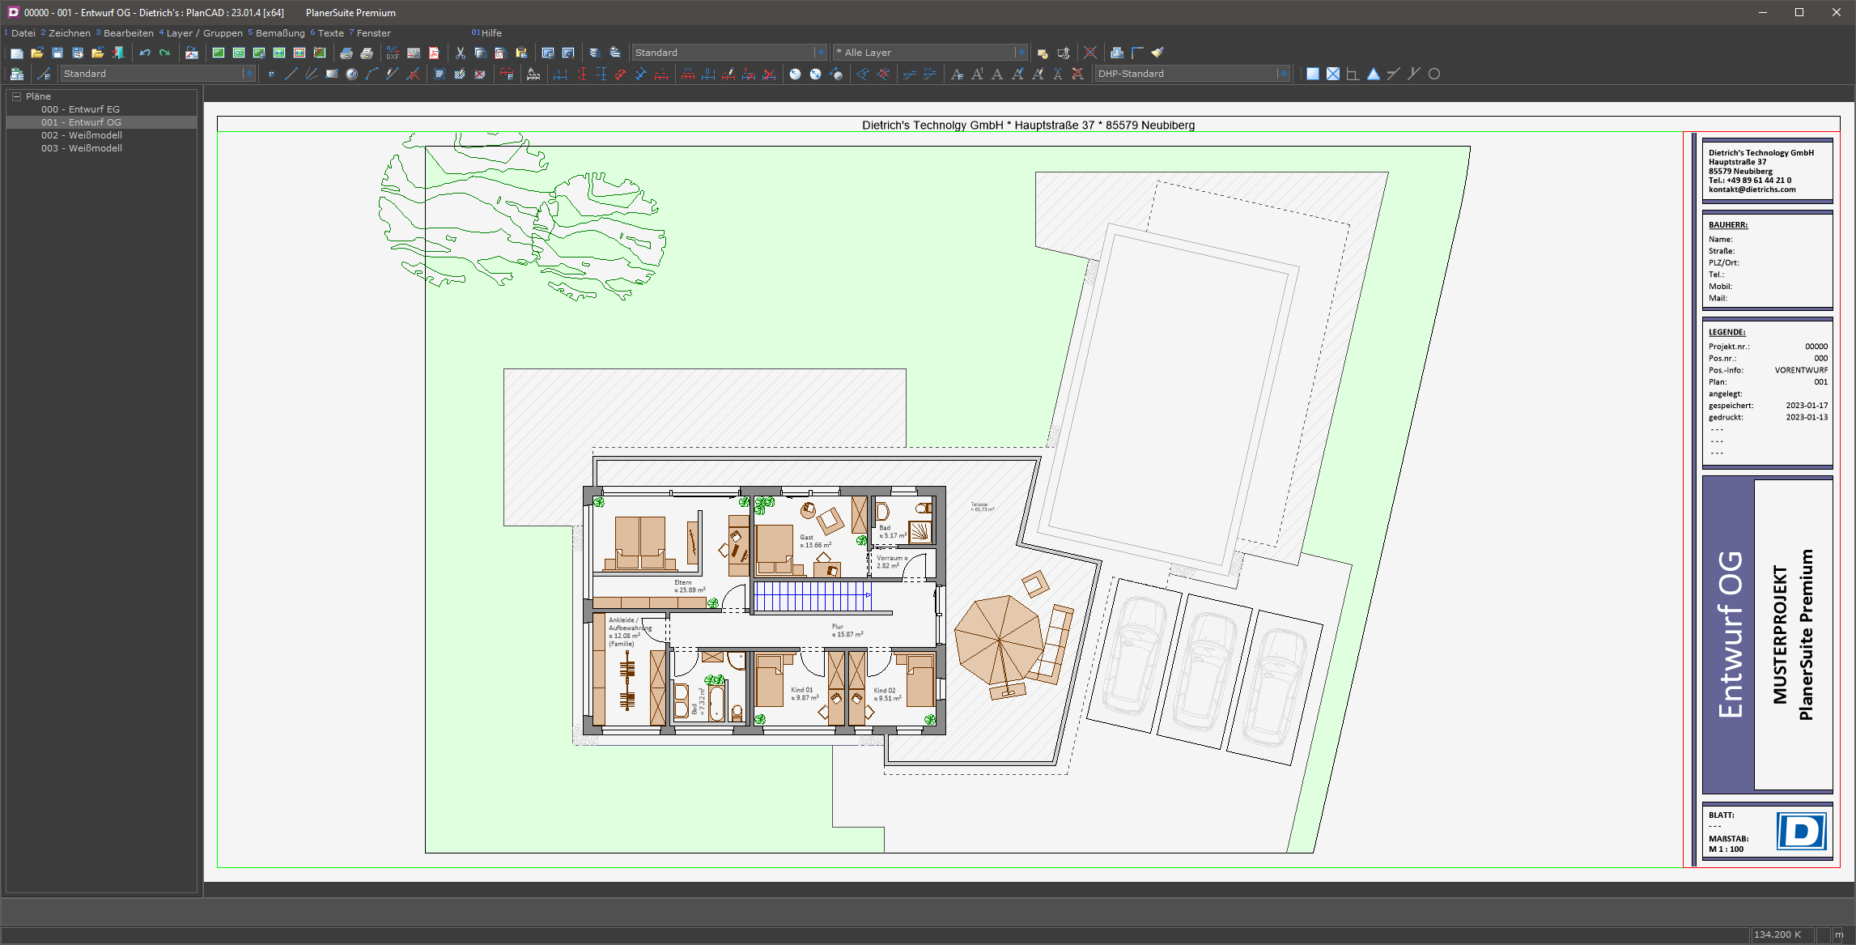
Task: Select the circle drawing tool
Action: click(x=351, y=74)
